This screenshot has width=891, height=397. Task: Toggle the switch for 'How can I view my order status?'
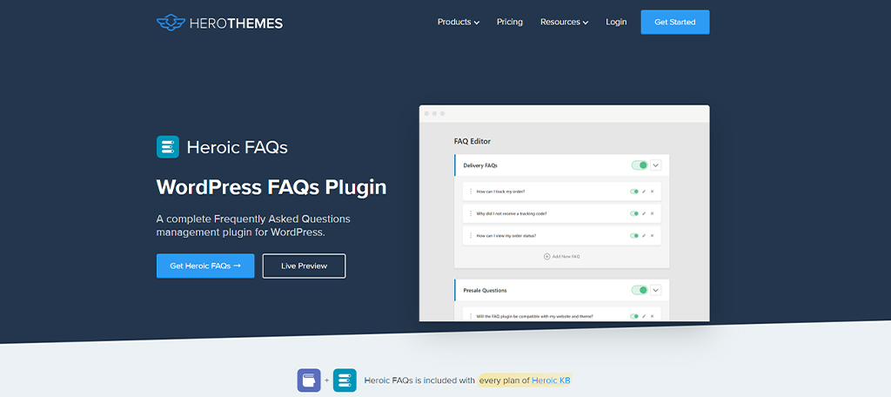(634, 235)
